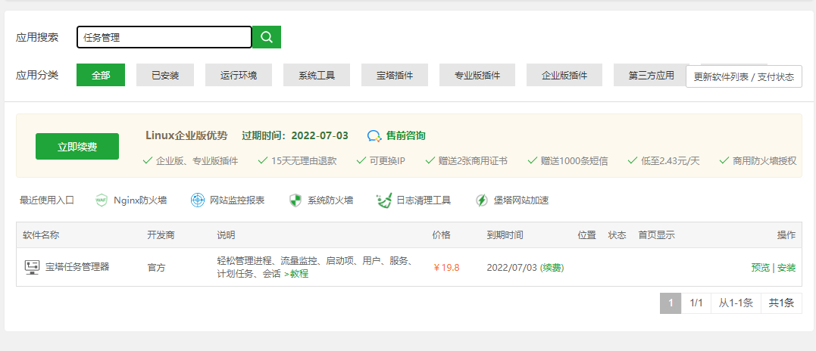
Task: Click the 宝塔任务管理器 monitor icon
Action: coord(32,267)
